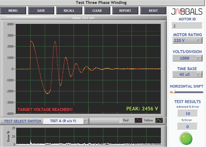Screen dimensions: 206x147
Task: Open the Time Base 40 uS dropdown
Action: click(187, 74)
